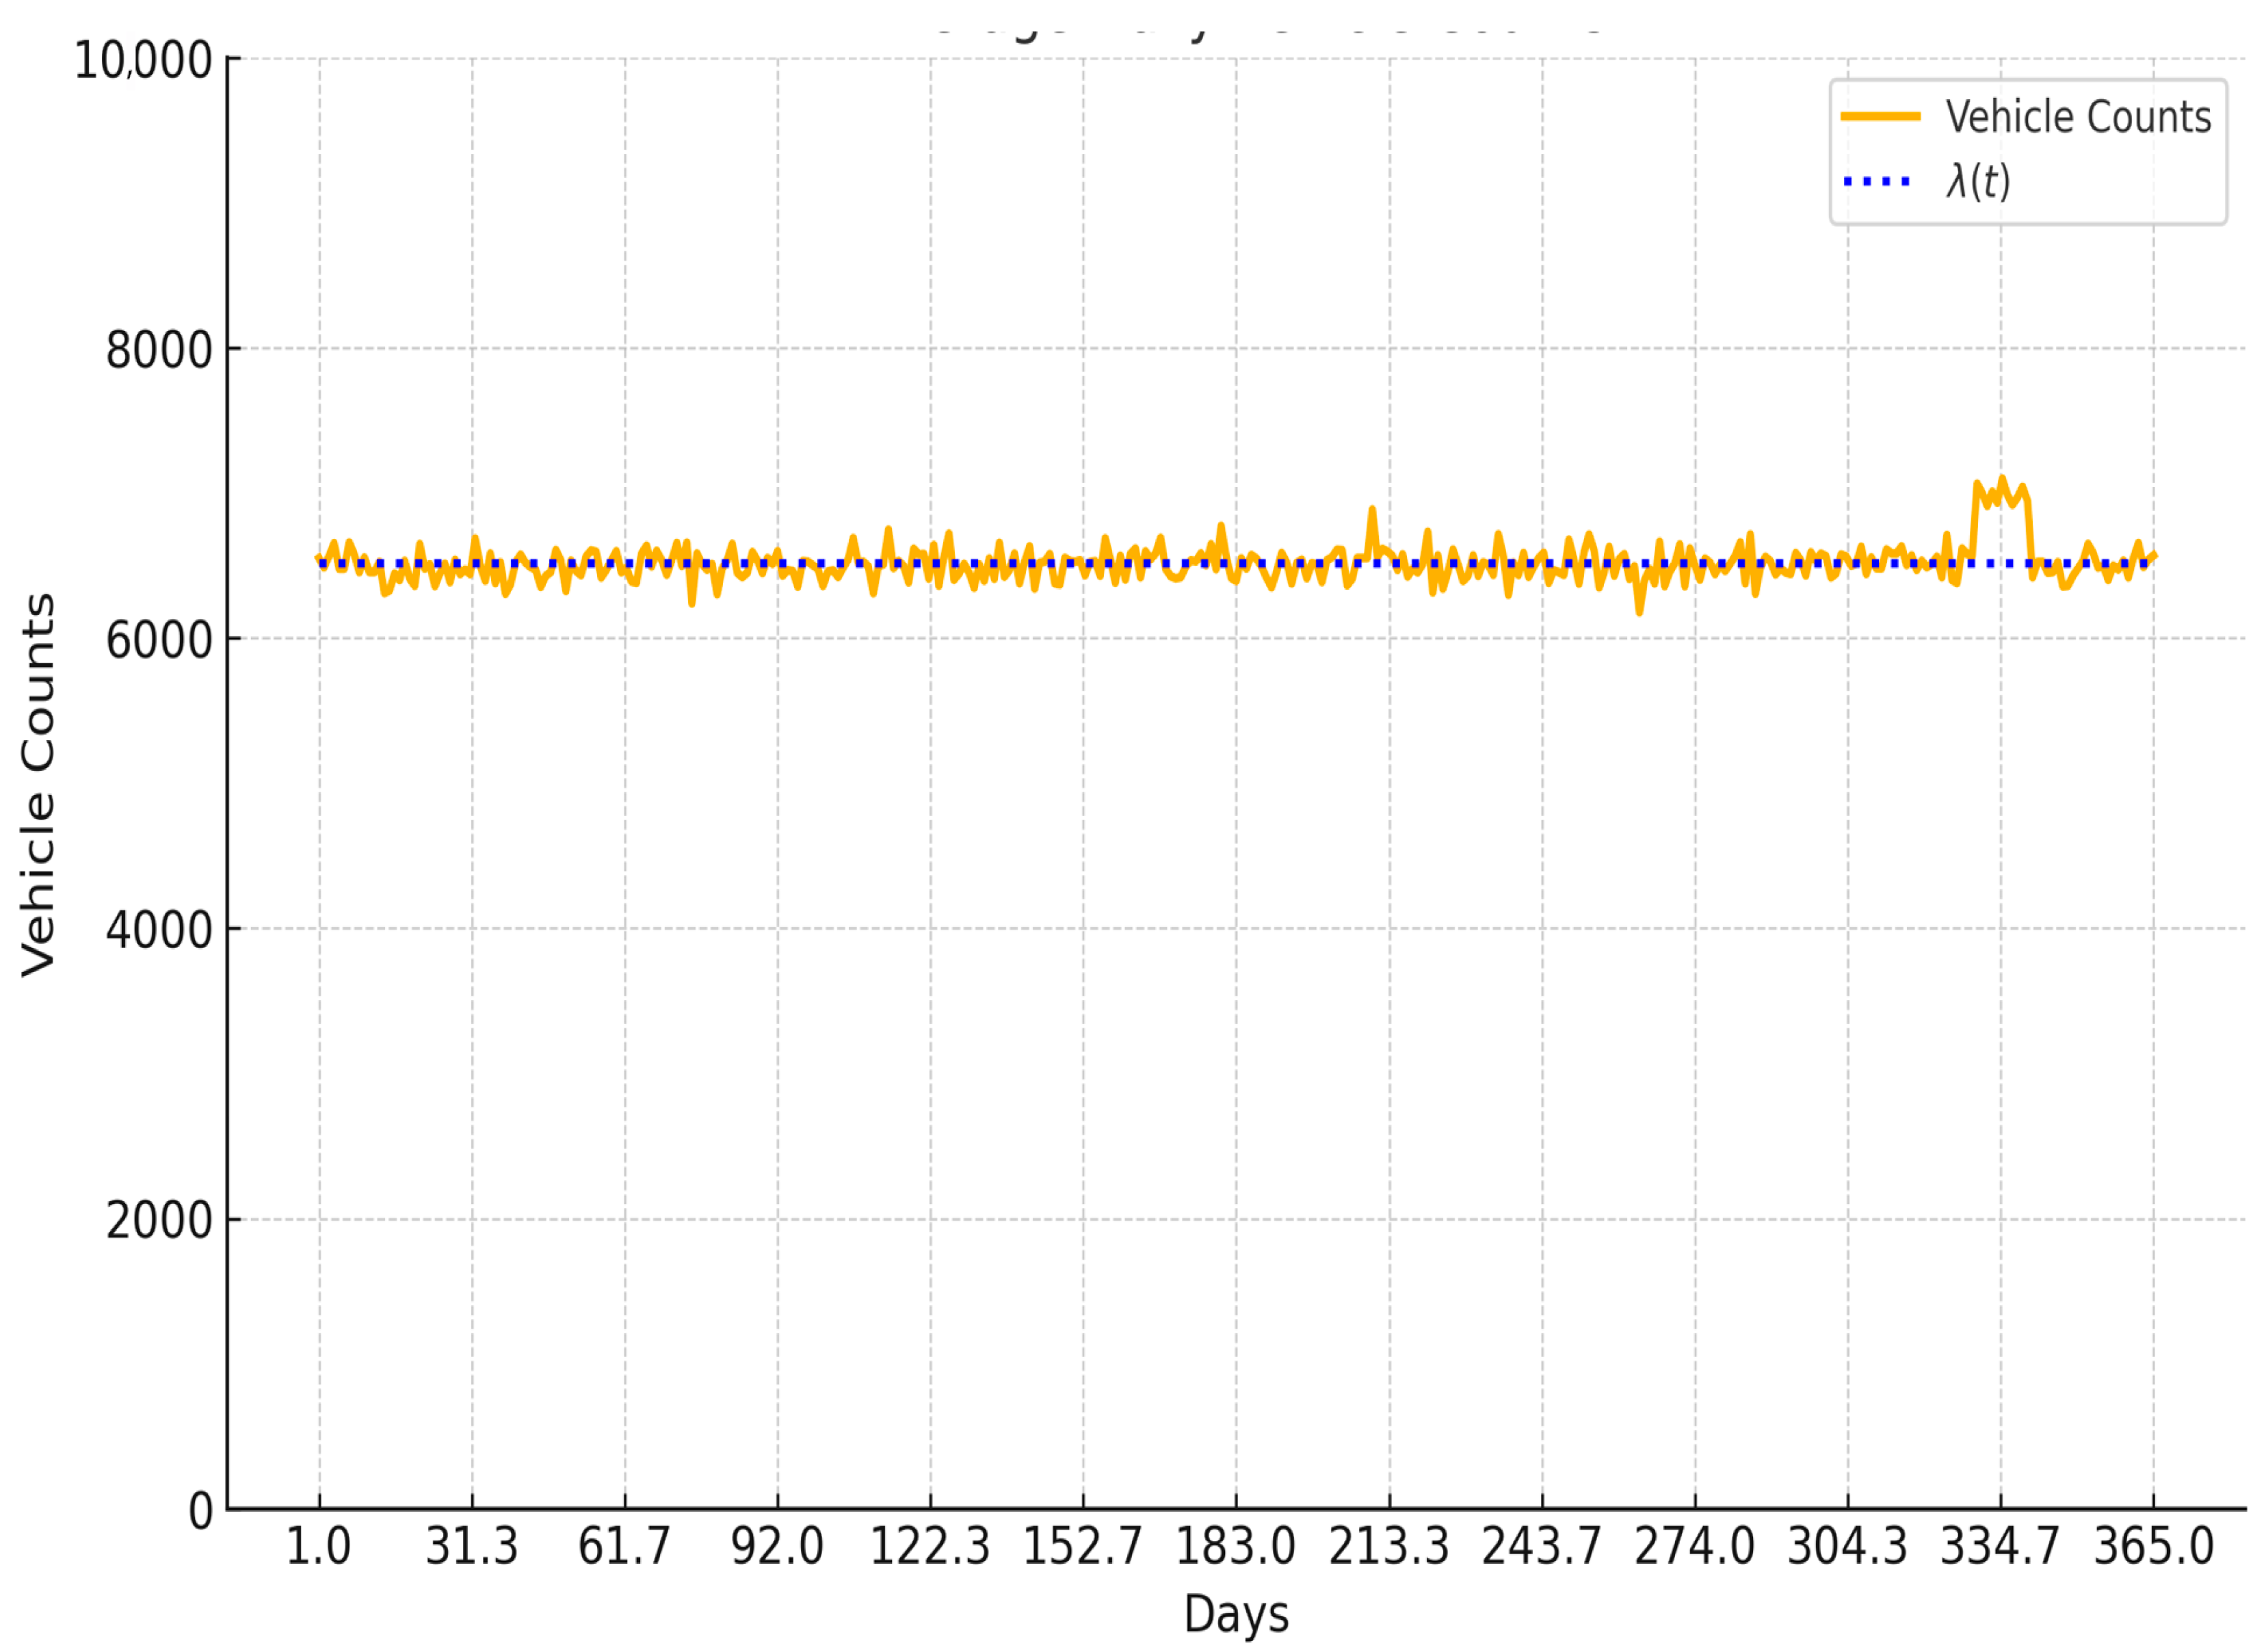
Task: Click the x-axis tick label 31.3
Action: (472, 1547)
